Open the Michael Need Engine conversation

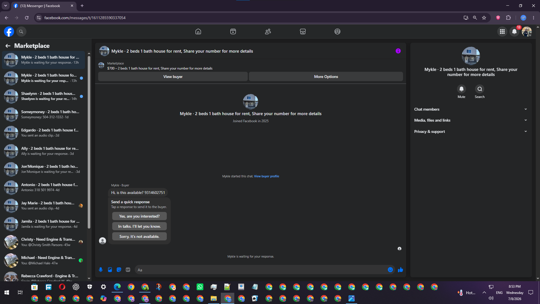pyautogui.click(x=44, y=260)
